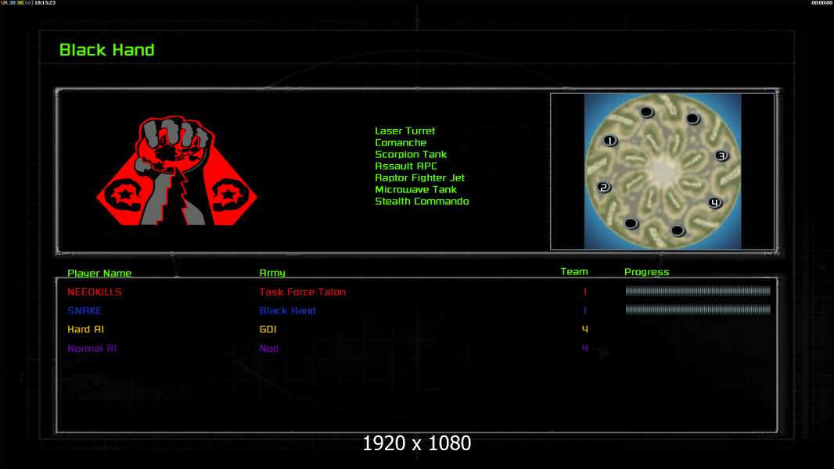Click NEEDKILLS loading progress bar
Screen dimensions: 834x469
(698, 291)
